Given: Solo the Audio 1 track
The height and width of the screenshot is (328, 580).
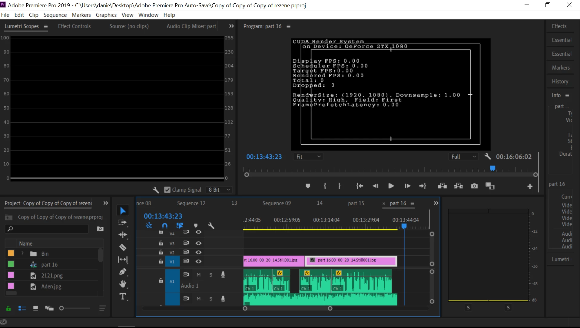Looking at the screenshot, I should (211, 275).
